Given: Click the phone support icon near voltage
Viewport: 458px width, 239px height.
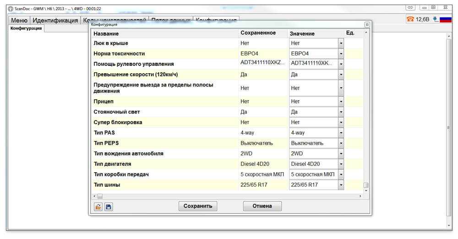Looking at the screenshot, I should click(x=410, y=19).
